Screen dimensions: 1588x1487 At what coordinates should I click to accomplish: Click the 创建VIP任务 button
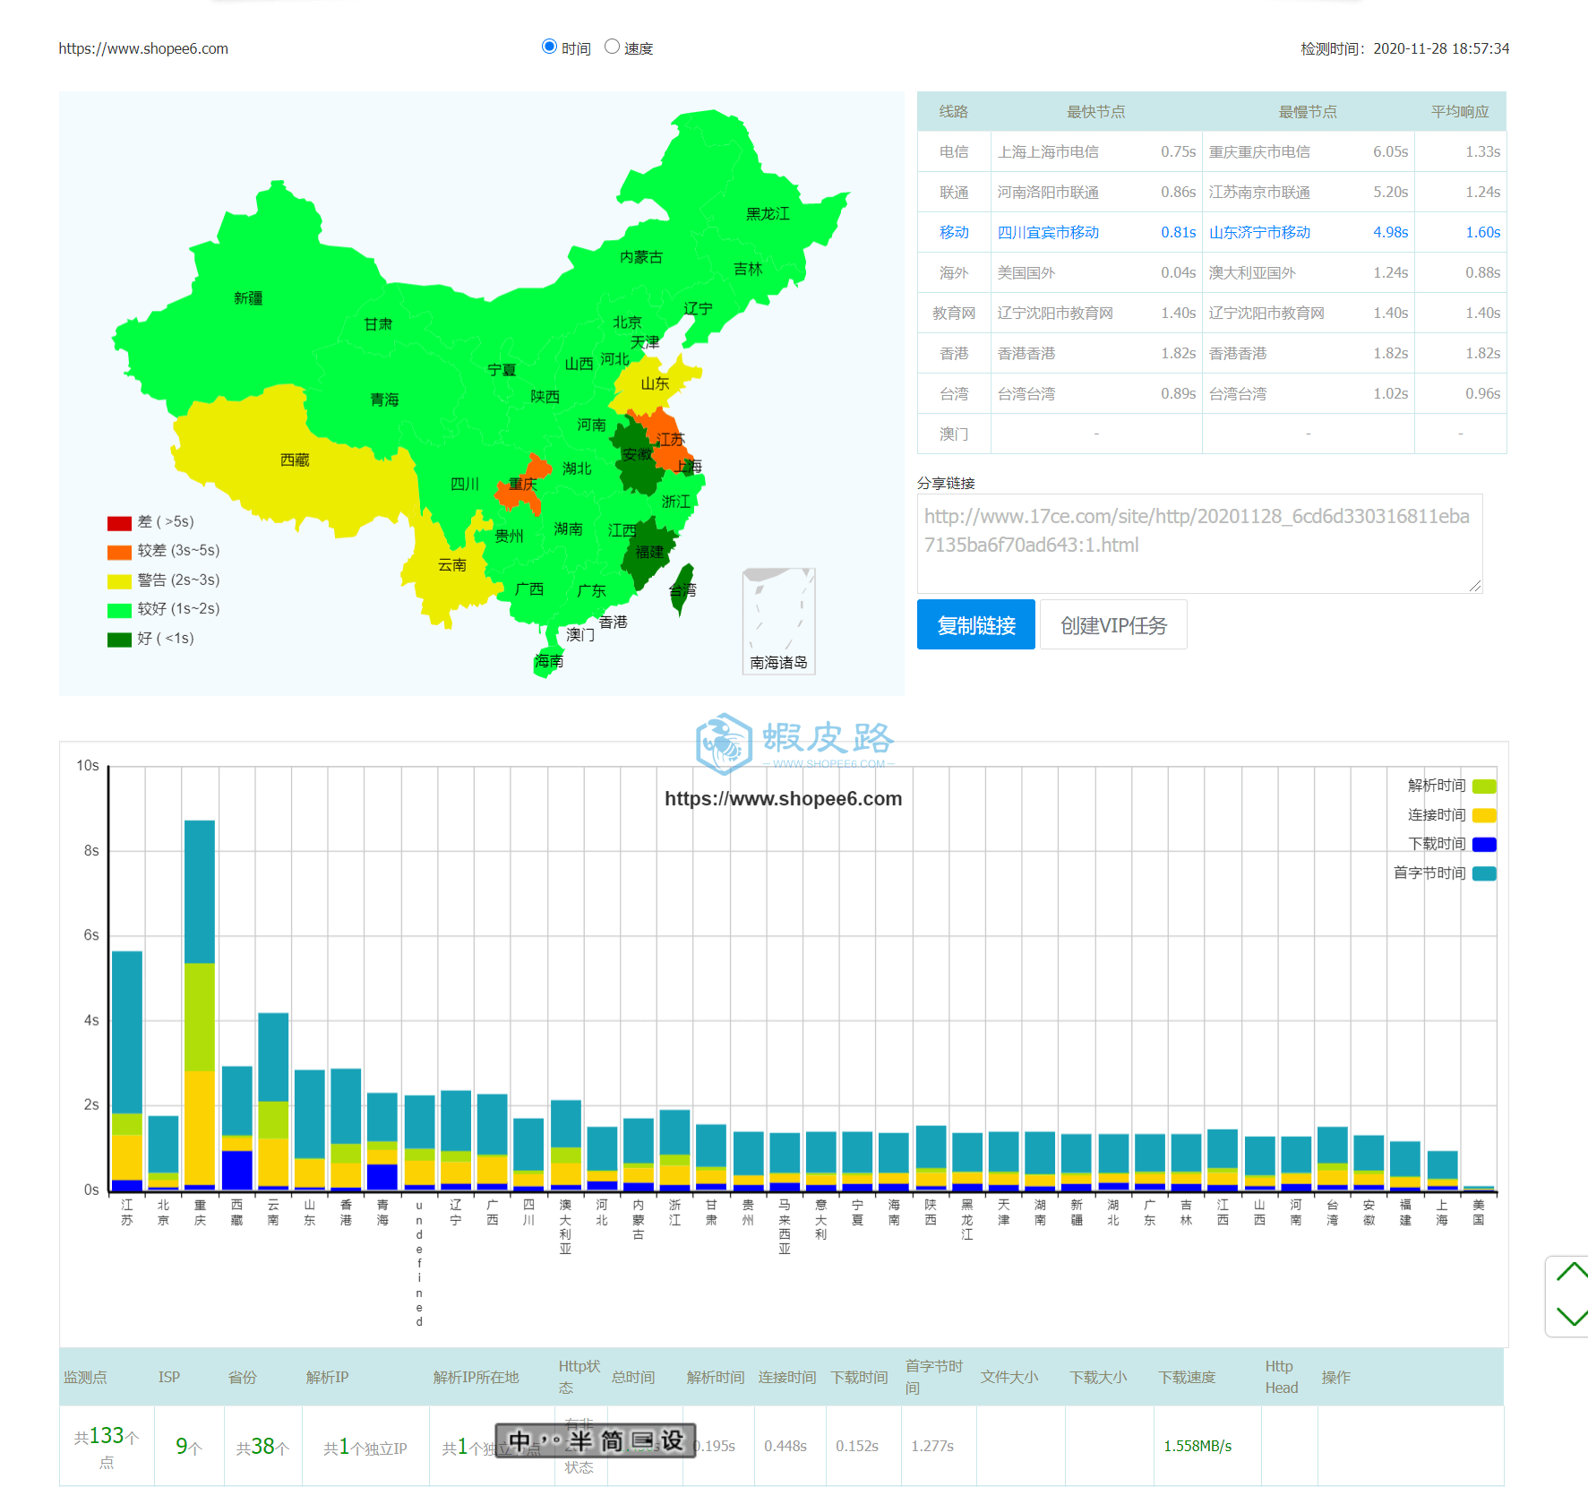click(x=1113, y=624)
